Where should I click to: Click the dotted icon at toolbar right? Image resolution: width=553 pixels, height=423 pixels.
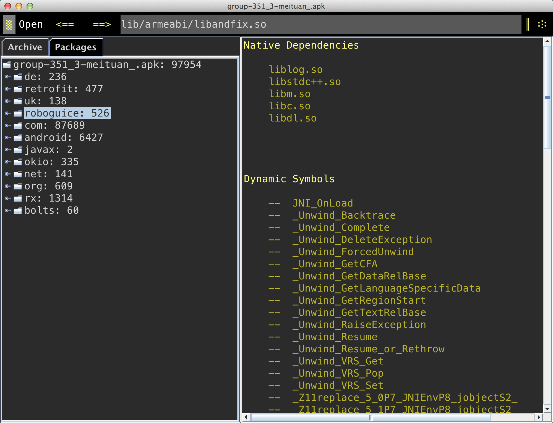(x=542, y=24)
